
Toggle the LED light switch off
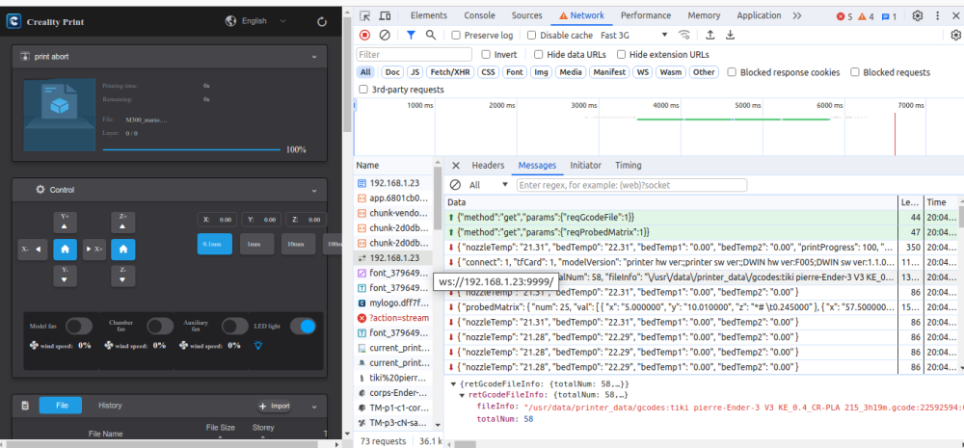(303, 327)
